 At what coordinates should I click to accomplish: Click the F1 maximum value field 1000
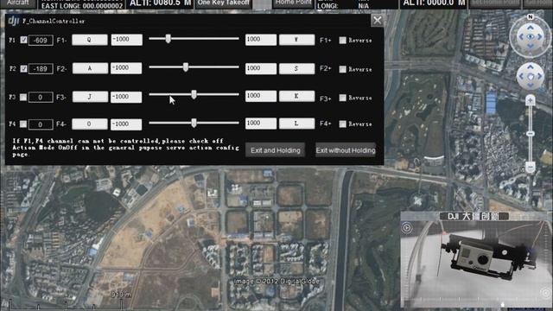(261, 40)
